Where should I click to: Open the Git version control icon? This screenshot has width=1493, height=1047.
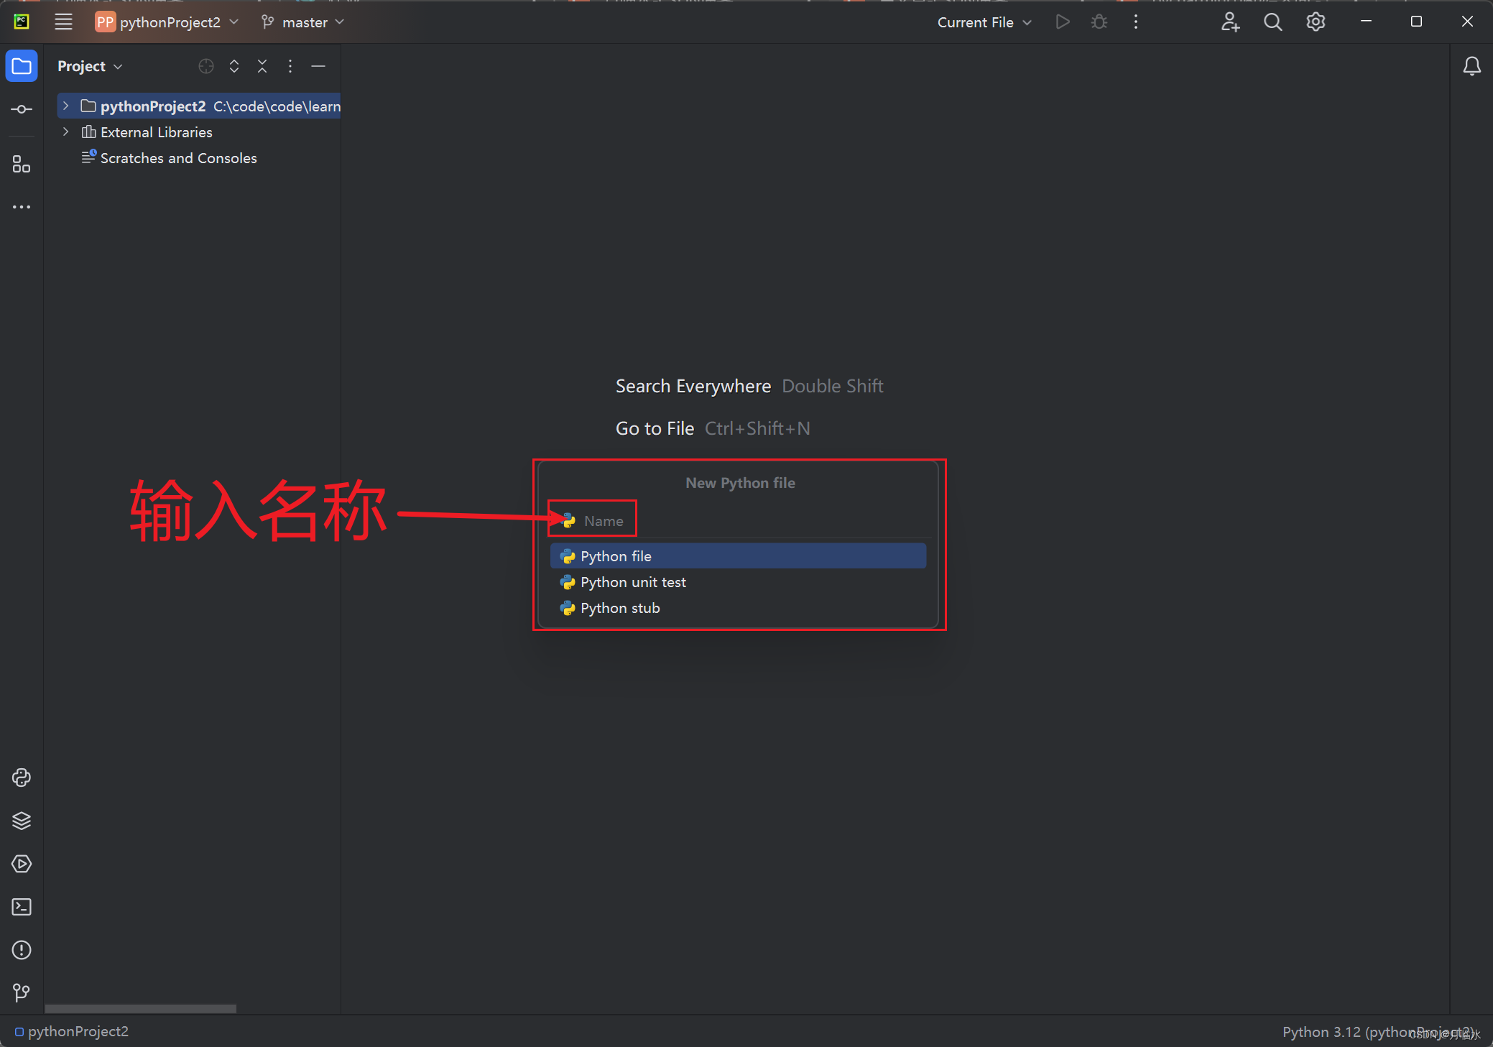[x=22, y=992]
